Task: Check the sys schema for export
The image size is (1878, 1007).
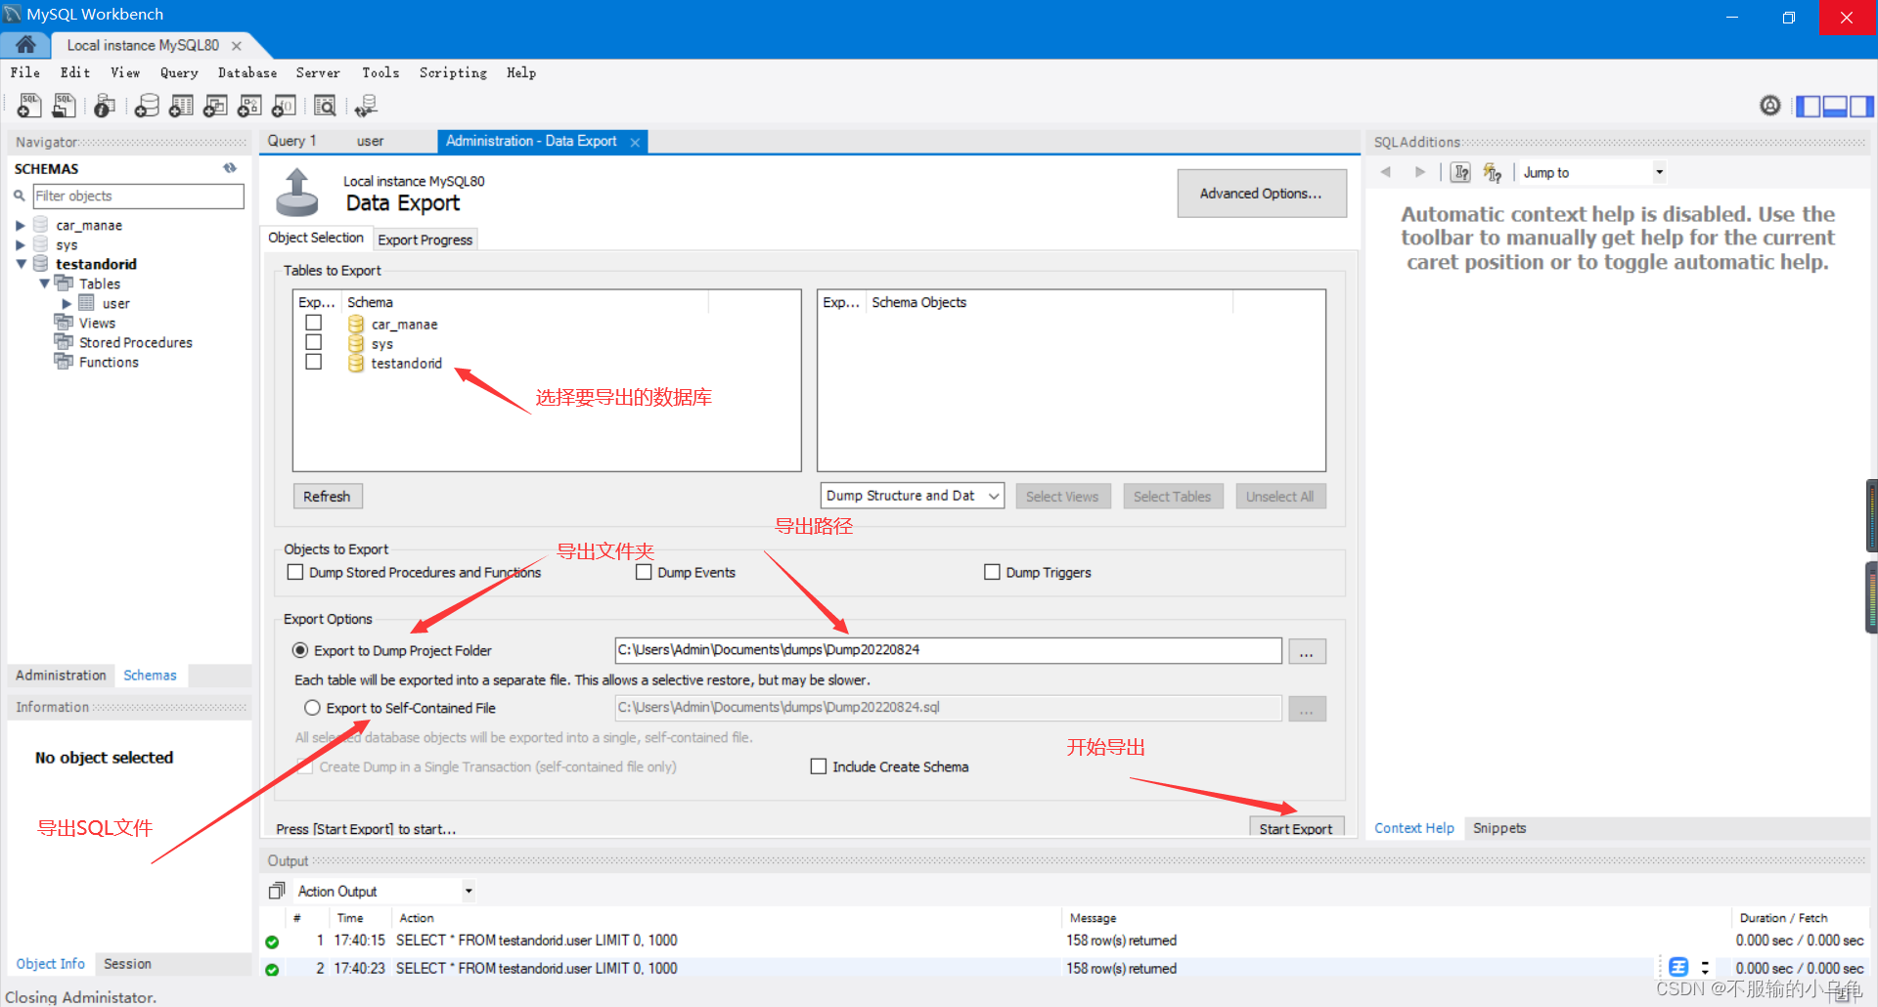Action: pos(314,342)
